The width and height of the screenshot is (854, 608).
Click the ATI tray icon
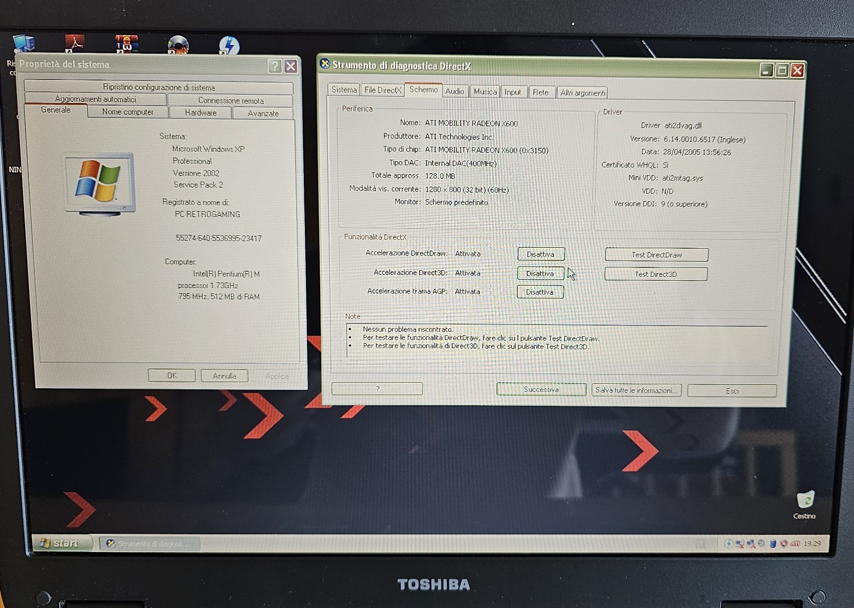(795, 543)
